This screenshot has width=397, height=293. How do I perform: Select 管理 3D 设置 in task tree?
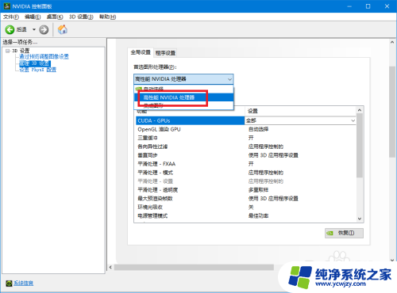[x=34, y=63]
